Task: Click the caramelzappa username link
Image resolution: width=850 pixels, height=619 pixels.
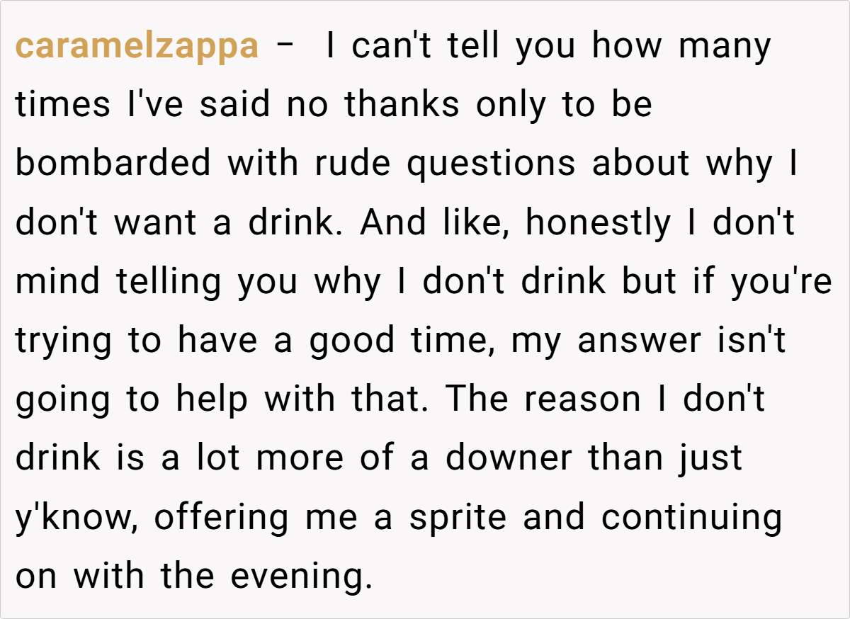Action: (x=137, y=47)
